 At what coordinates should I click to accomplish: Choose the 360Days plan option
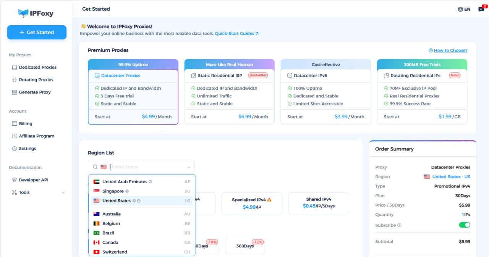coord(244,246)
